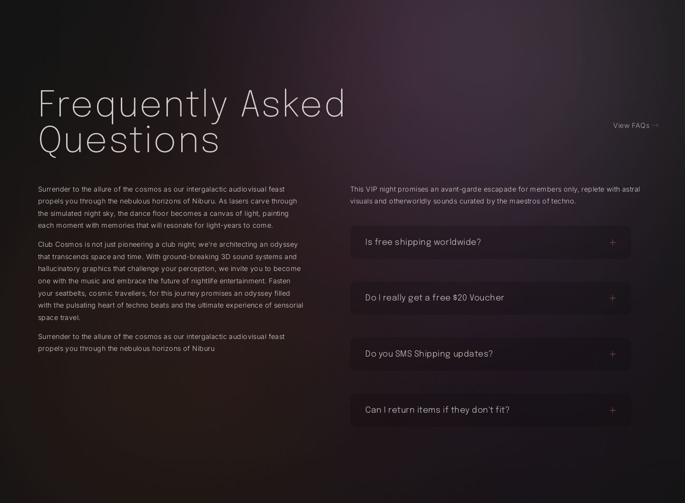Click the words "light-years to come."
This screenshot has height=503, width=685.
coord(239,225)
